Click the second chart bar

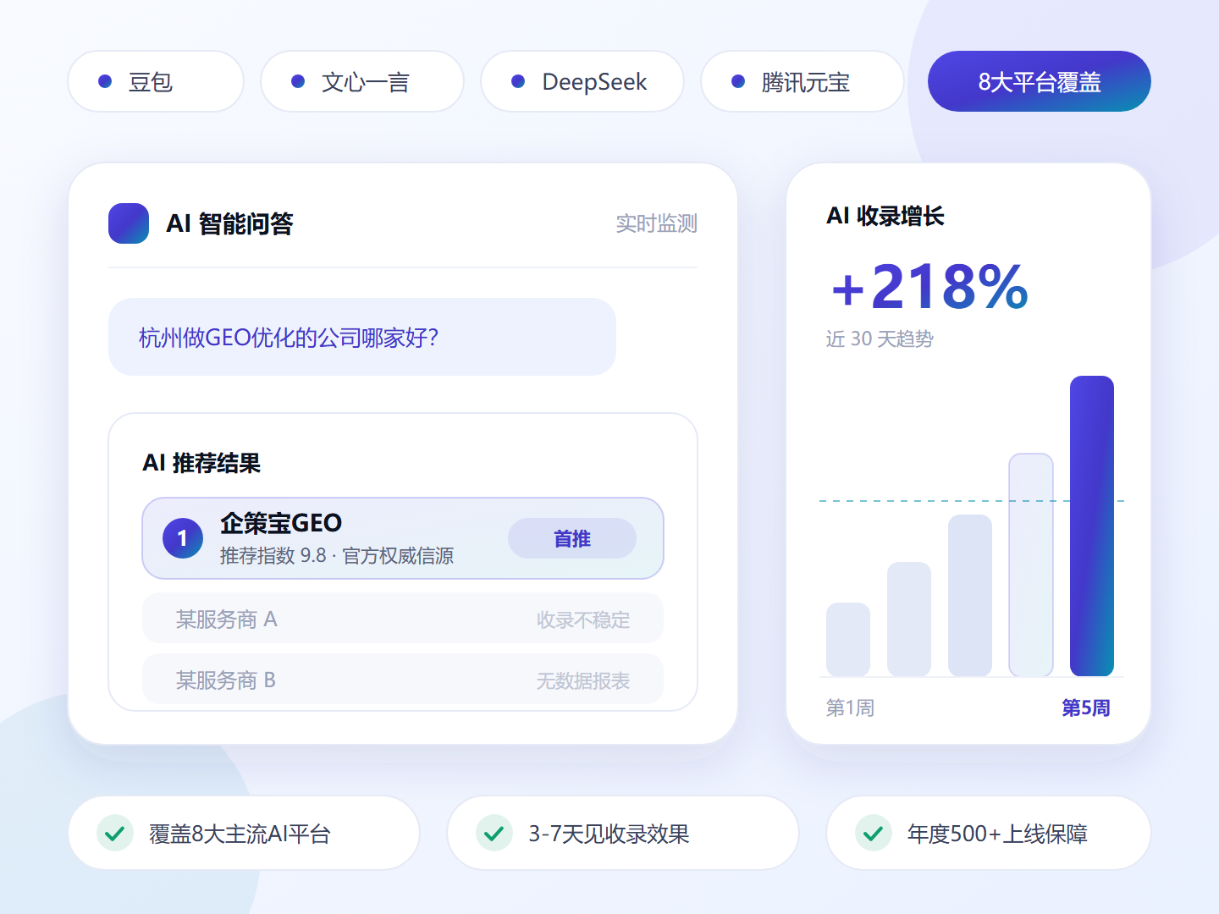[x=909, y=619]
